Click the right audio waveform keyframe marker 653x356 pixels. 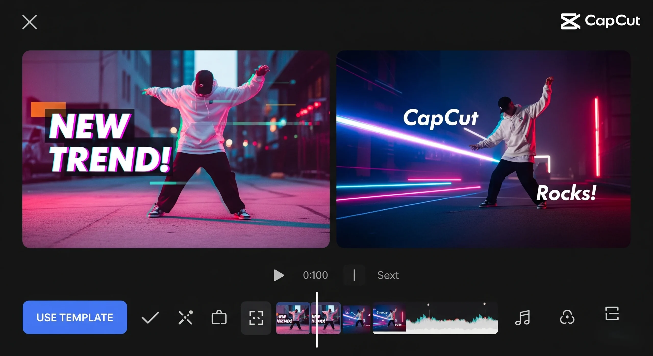[x=484, y=304]
